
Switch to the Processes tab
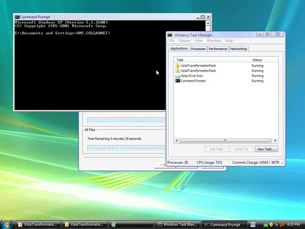point(198,49)
